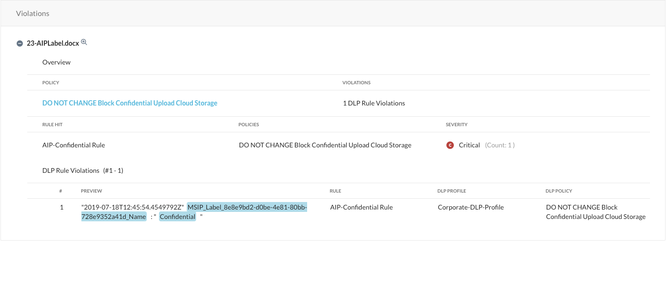The width and height of the screenshot is (666, 283).
Task: Click the SEVERITY column header
Action: [x=456, y=125]
